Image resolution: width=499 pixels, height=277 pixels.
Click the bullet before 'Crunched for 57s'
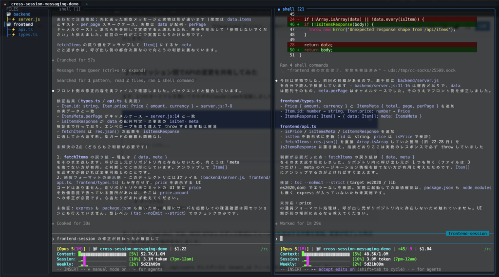click(53, 60)
